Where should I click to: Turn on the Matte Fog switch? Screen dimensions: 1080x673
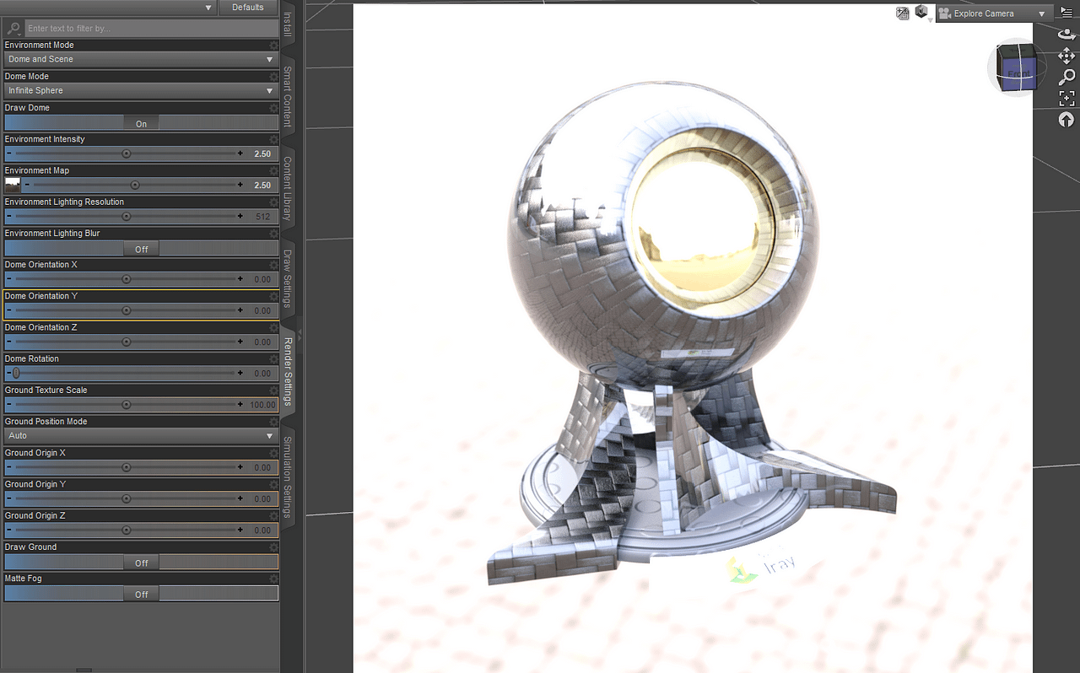point(141,594)
